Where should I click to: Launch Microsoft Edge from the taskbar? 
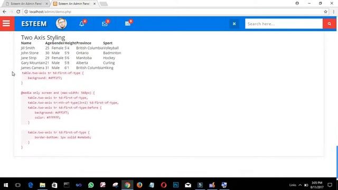(x=31, y=185)
